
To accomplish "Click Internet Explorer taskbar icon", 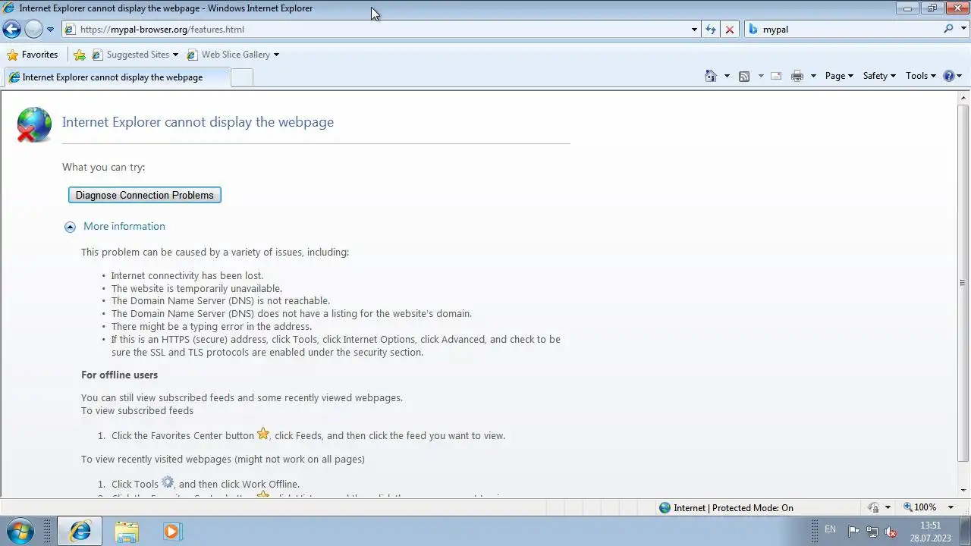I will point(80,532).
